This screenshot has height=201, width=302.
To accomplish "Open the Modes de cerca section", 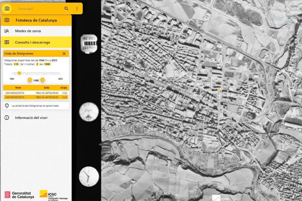I will 28,31.
